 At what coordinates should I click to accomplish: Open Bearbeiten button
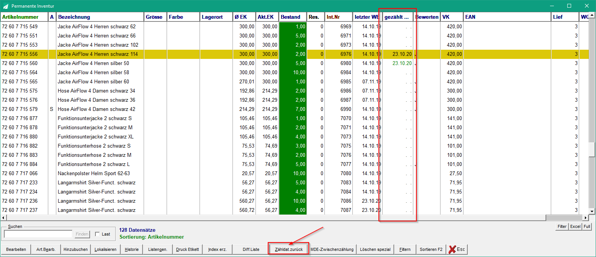16,249
